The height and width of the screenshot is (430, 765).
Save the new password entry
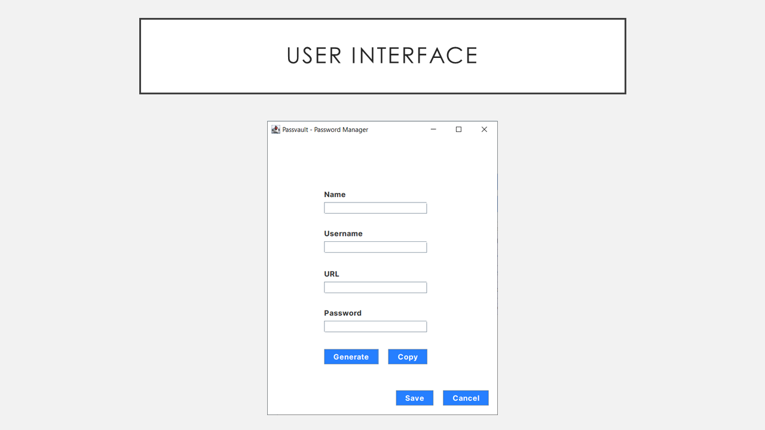[414, 398]
